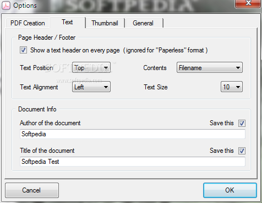
Task: Click the 'Author of the document' label
Action: (x=50, y=123)
